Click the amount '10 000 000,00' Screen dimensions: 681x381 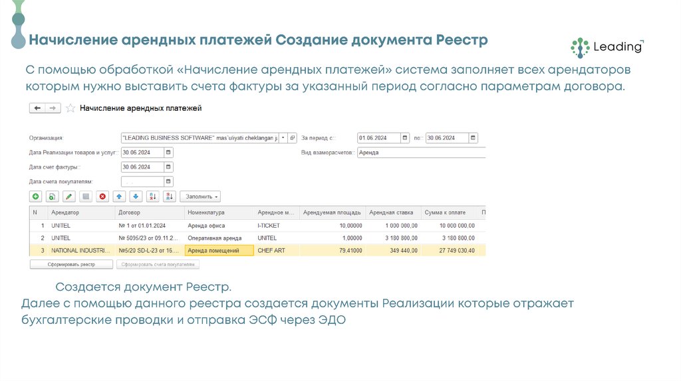click(x=457, y=226)
